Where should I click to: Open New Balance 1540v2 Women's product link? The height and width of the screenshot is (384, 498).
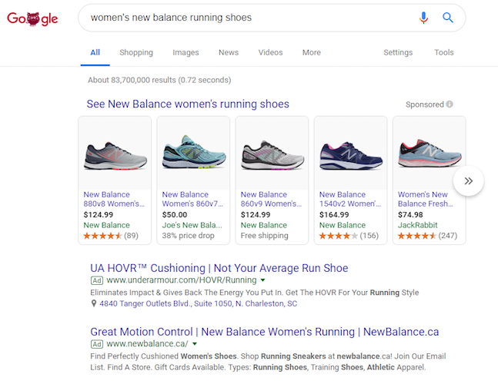(349, 199)
